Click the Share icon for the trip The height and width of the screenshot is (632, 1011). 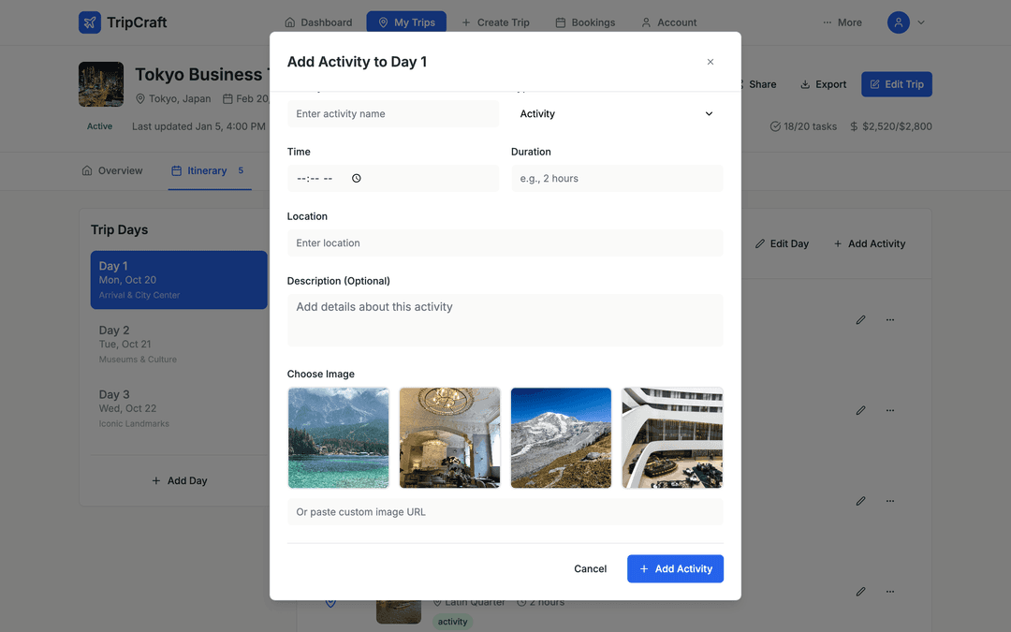(739, 83)
